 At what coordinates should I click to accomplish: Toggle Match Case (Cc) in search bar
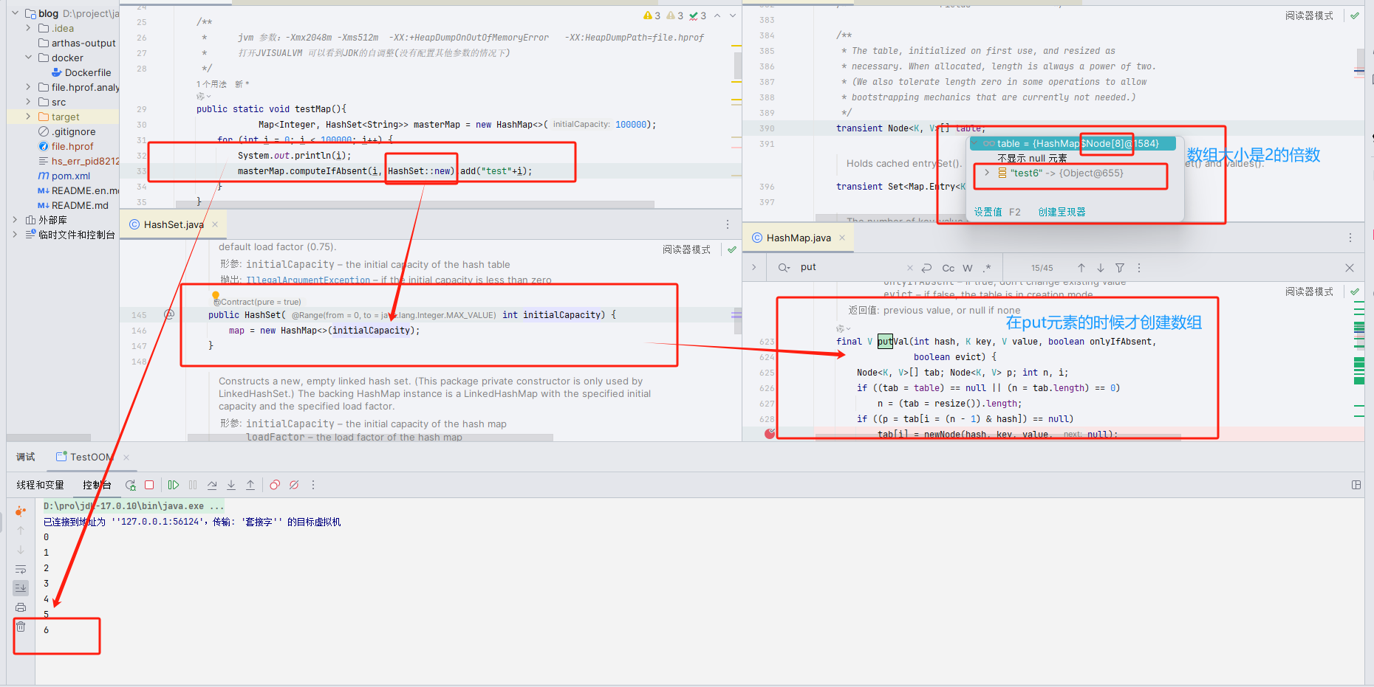pos(949,268)
